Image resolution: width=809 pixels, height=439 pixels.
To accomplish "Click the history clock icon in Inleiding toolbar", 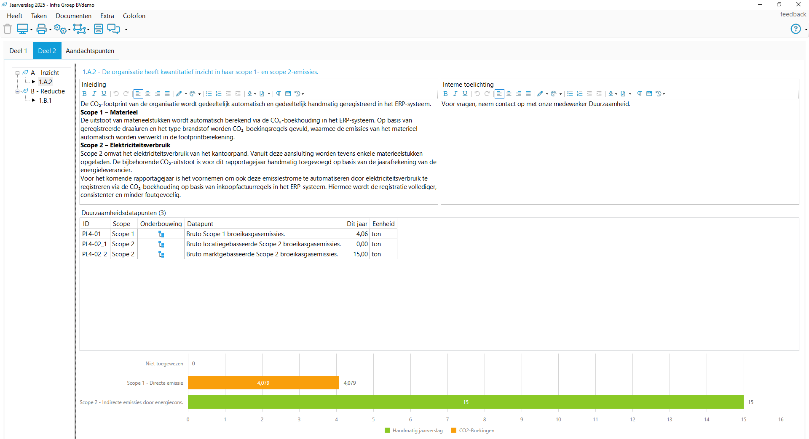I will point(297,94).
